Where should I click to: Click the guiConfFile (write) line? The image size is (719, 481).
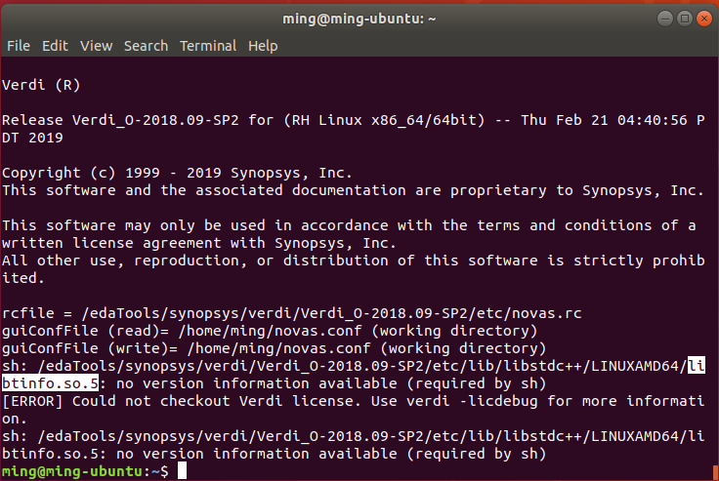[x=275, y=348]
